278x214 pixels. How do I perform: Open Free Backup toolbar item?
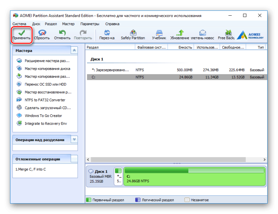point(226,35)
